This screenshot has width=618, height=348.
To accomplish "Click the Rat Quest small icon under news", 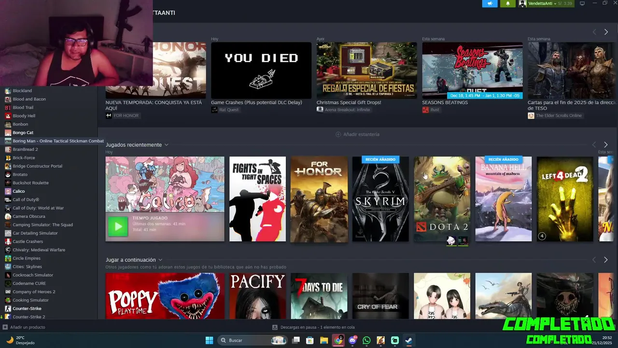I will [214, 110].
